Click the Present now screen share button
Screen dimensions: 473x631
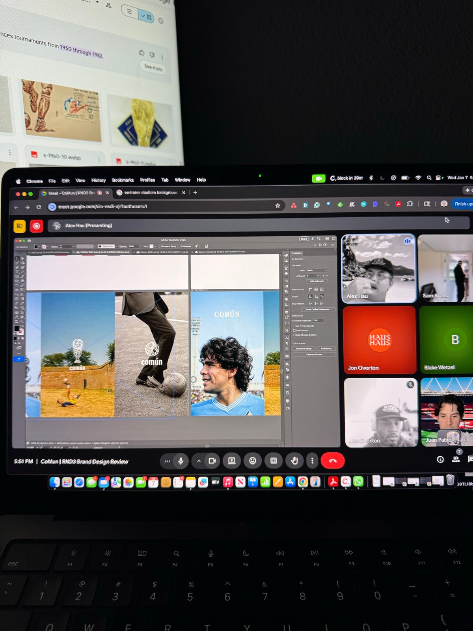(232, 461)
